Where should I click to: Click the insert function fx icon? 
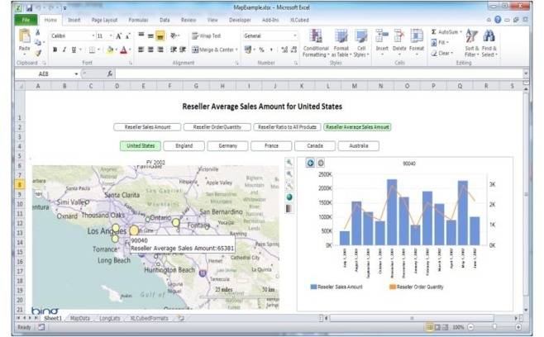click(x=110, y=74)
